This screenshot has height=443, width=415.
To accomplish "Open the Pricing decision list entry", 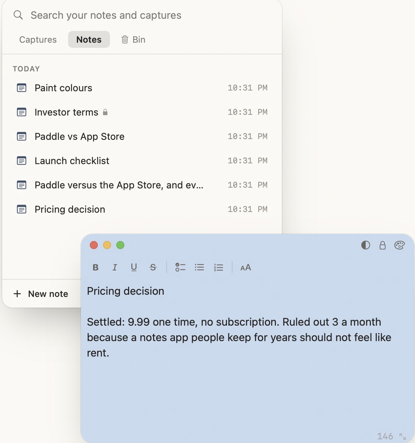I will [x=142, y=209].
